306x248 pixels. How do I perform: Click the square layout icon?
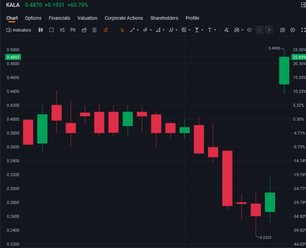click(x=51, y=30)
